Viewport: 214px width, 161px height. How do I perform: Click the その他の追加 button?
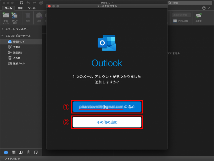tap(107, 123)
